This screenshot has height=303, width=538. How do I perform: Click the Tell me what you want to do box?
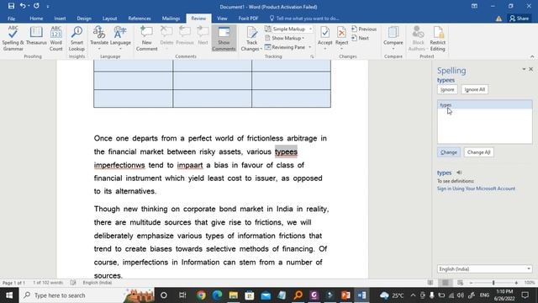pyautogui.click(x=304, y=19)
